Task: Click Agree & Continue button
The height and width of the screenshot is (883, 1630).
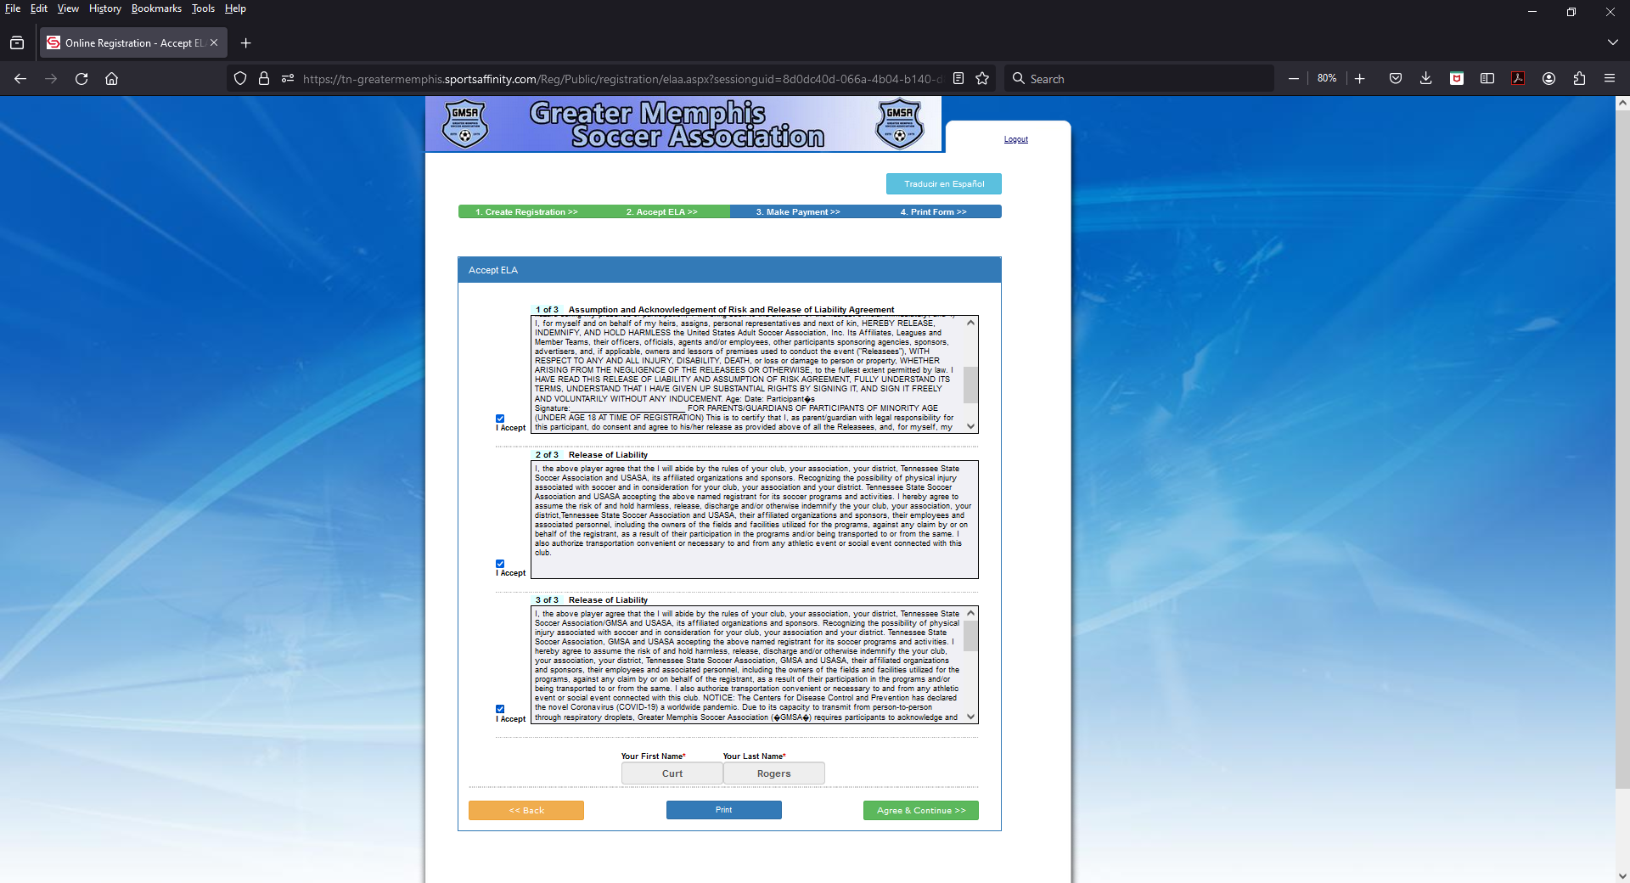Action: coord(921,810)
